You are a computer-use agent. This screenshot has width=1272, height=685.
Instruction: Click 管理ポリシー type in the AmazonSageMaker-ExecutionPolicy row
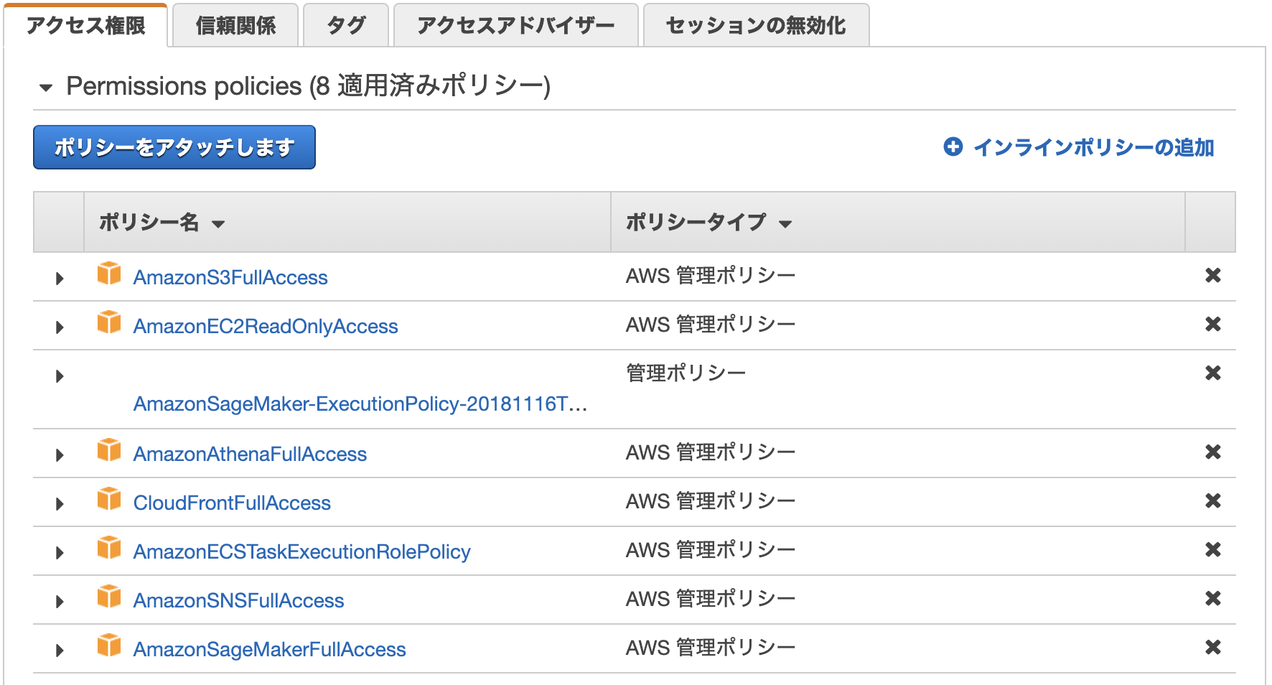[x=686, y=373]
